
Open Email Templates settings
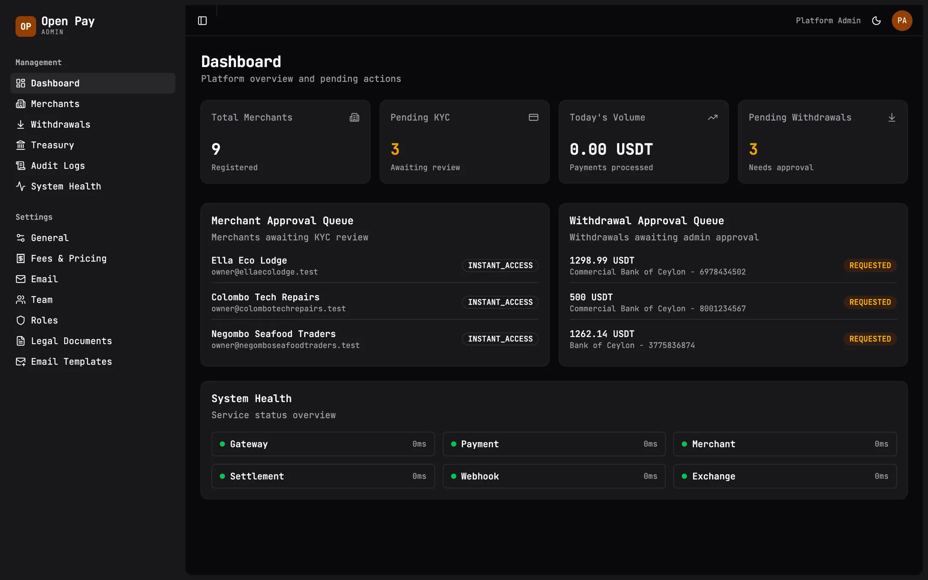pyautogui.click(x=93, y=361)
